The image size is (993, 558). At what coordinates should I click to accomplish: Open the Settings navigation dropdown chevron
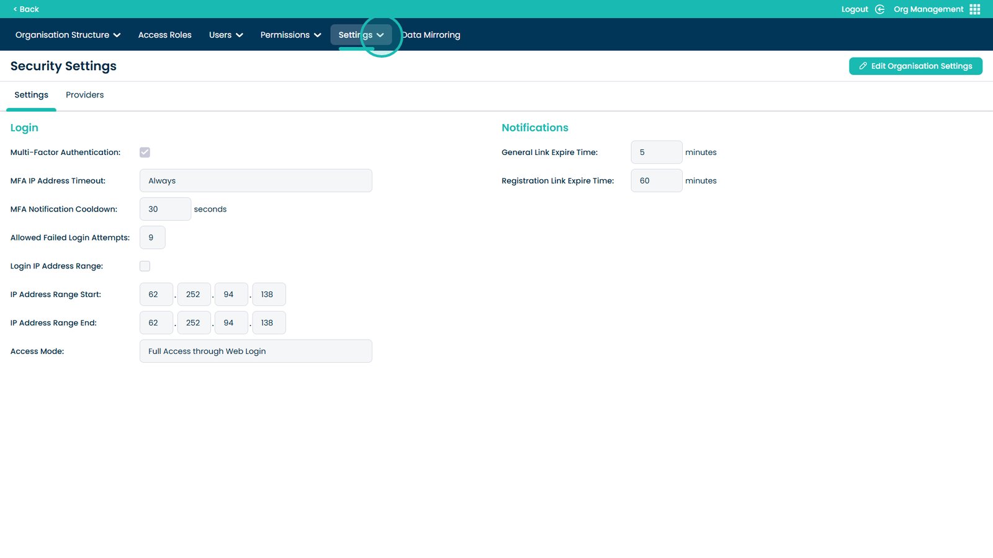pyautogui.click(x=380, y=35)
